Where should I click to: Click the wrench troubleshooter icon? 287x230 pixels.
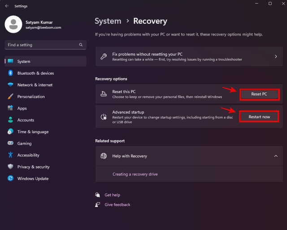[x=104, y=57]
